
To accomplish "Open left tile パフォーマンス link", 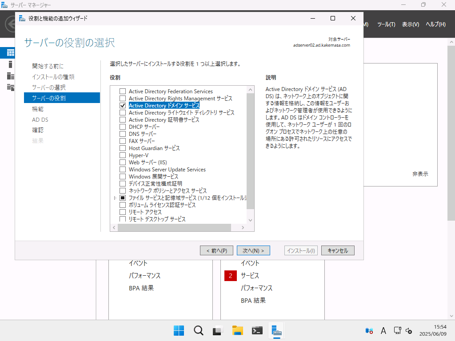I will pos(144,276).
